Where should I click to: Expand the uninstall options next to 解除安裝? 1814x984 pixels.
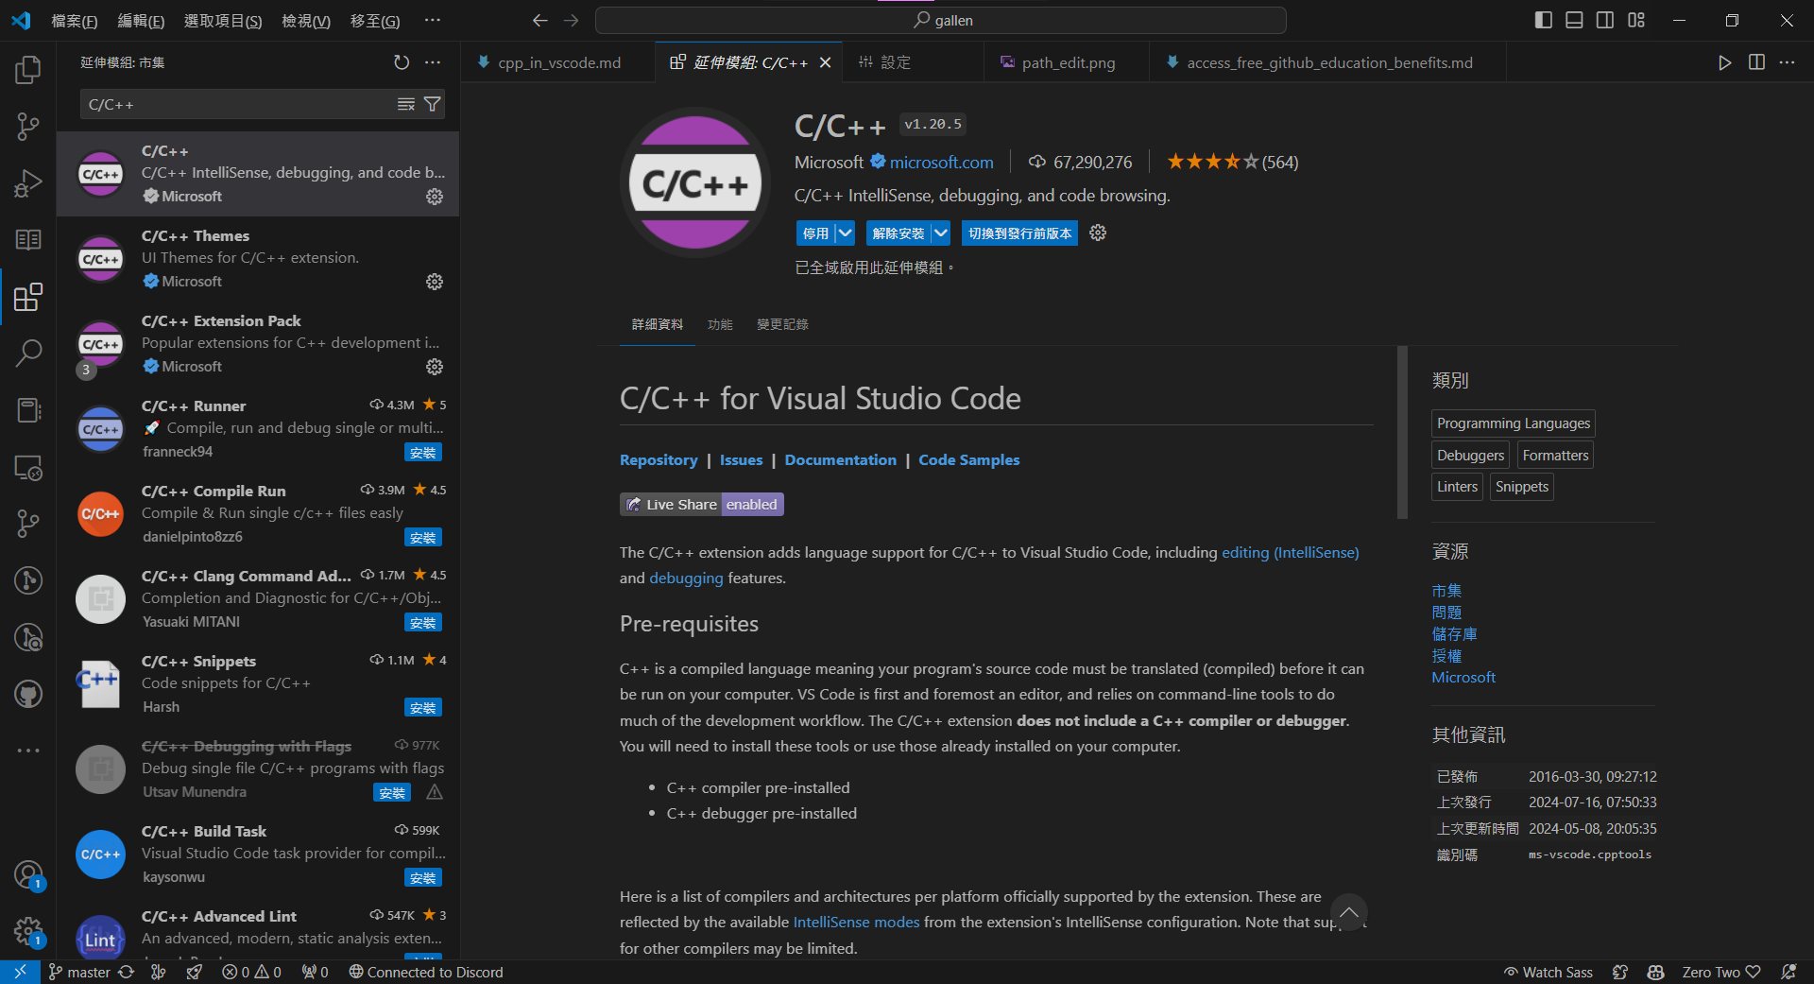[940, 233]
